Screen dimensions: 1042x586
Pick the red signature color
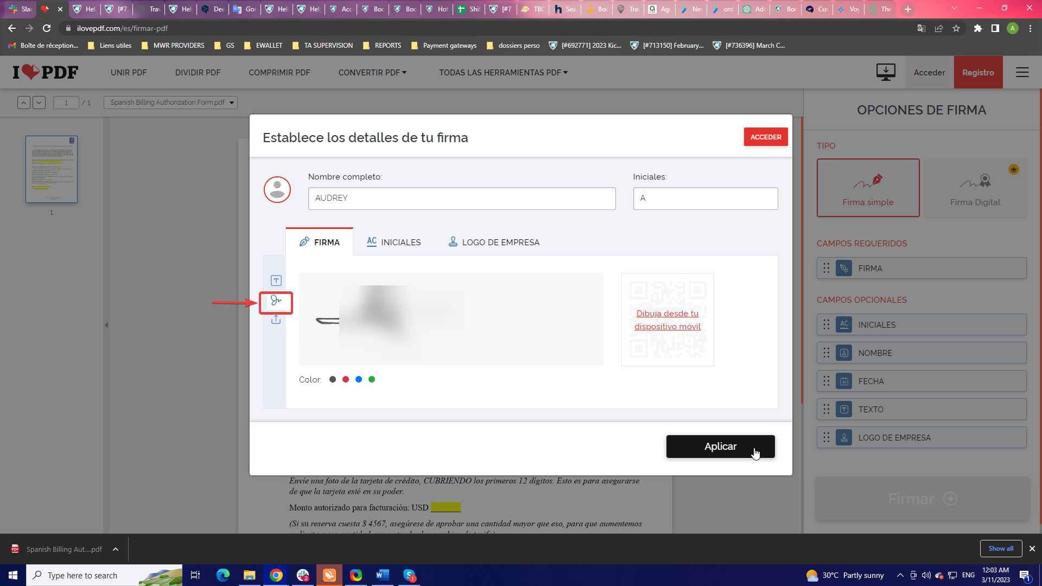pyautogui.click(x=346, y=380)
